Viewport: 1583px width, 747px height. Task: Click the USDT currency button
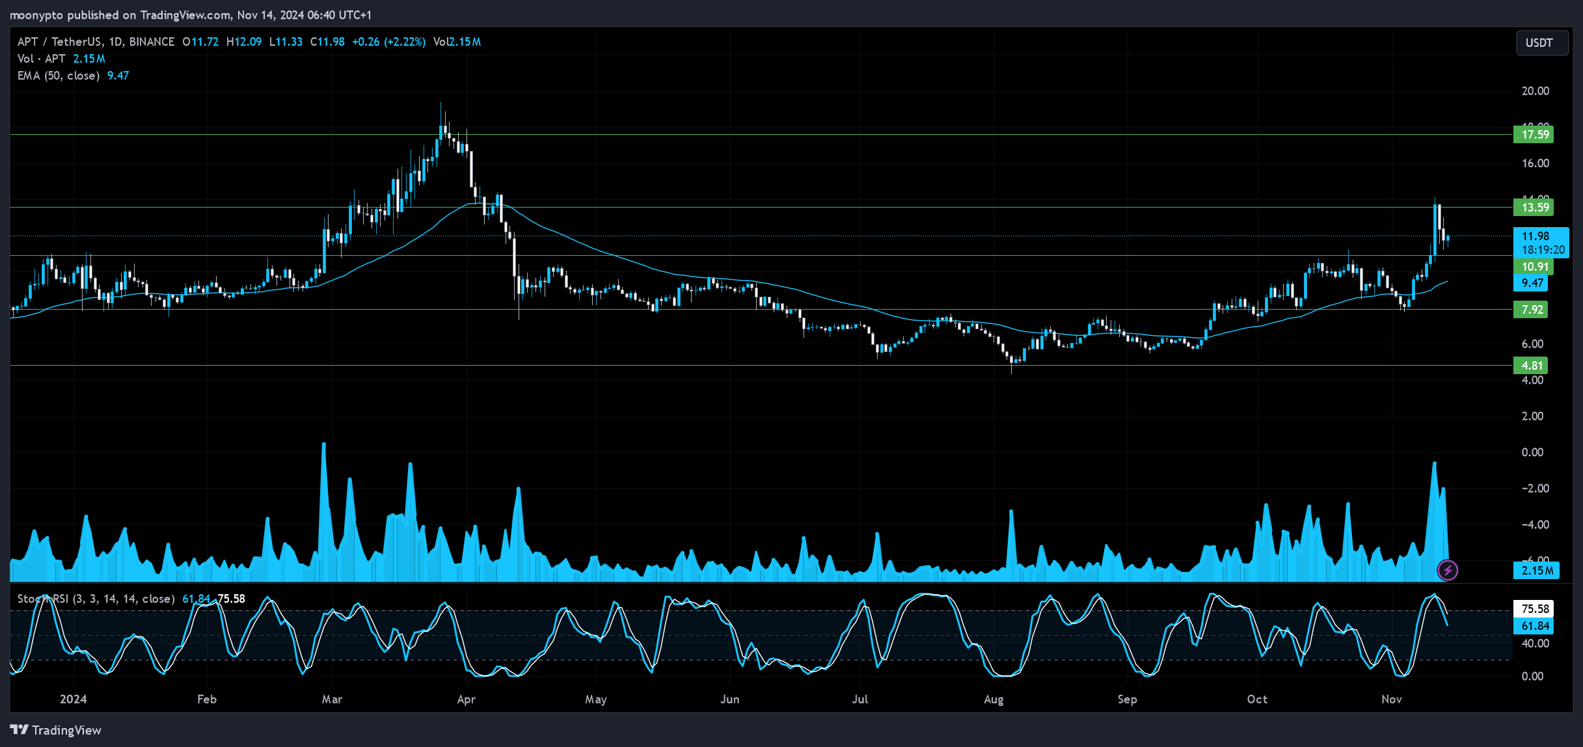1541,43
